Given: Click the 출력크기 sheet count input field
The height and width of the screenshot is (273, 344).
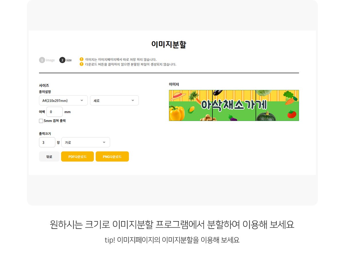Looking at the screenshot, I should coord(47,142).
